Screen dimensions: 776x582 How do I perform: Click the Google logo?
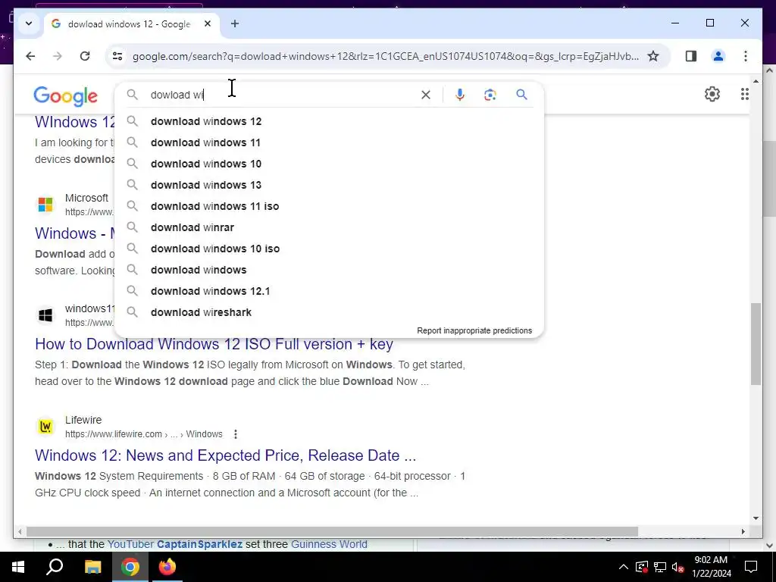pyautogui.click(x=65, y=95)
